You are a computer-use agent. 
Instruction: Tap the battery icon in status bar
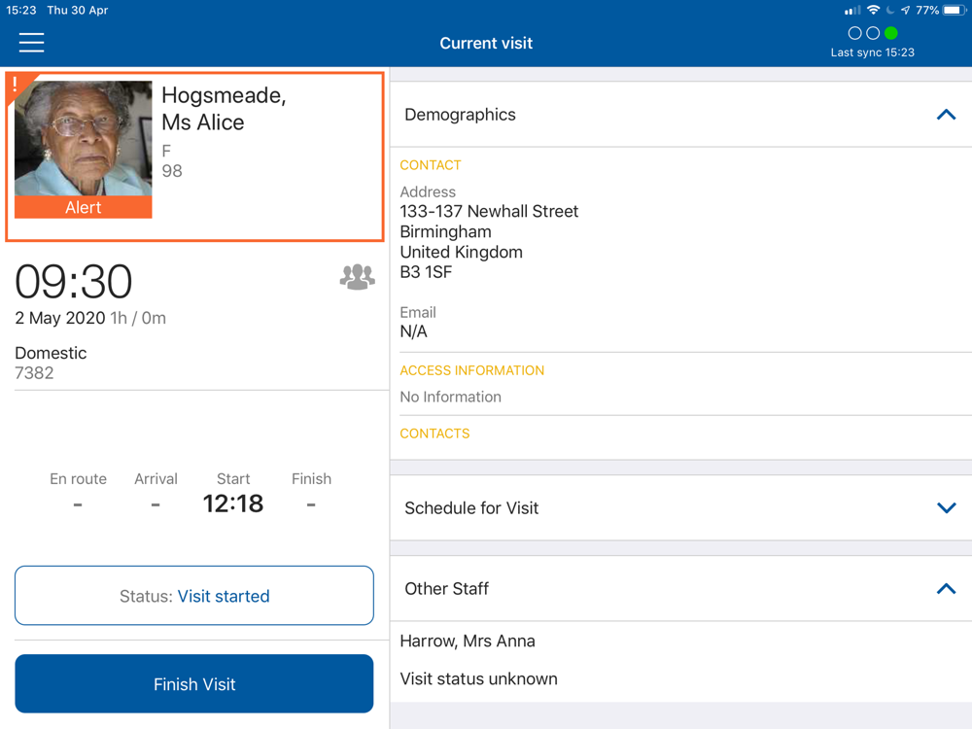[x=955, y=11]
